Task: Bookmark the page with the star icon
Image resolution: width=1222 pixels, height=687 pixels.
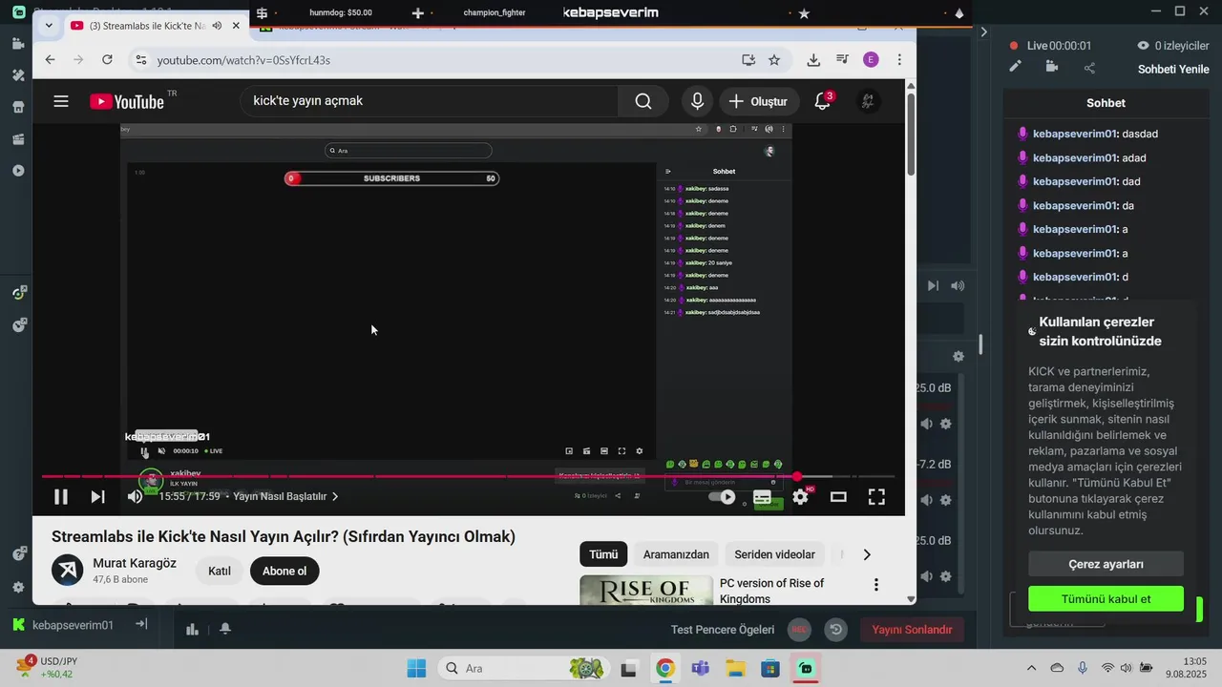Action: click(774, 59)
